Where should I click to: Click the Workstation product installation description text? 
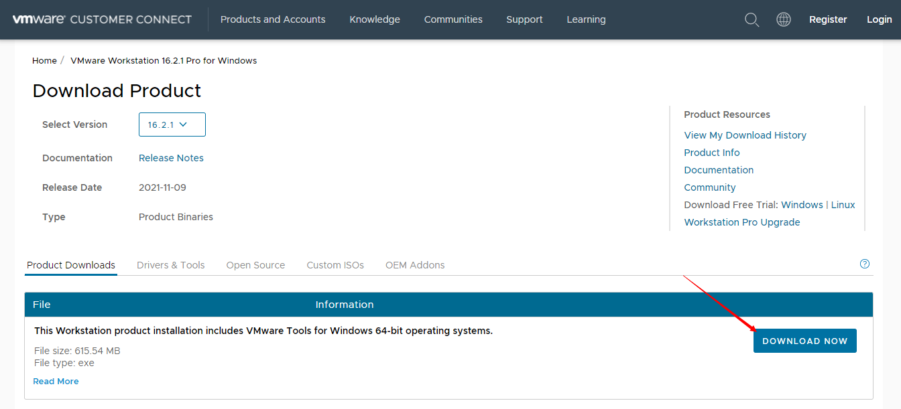[x=263, y=331]
